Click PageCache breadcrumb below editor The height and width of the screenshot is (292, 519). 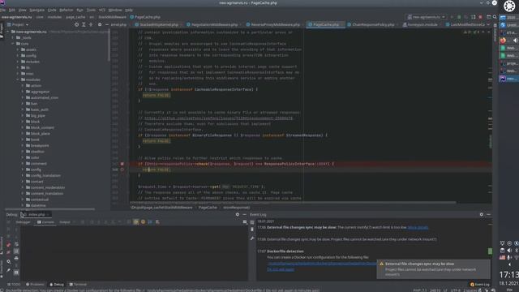tap(208, 208)
